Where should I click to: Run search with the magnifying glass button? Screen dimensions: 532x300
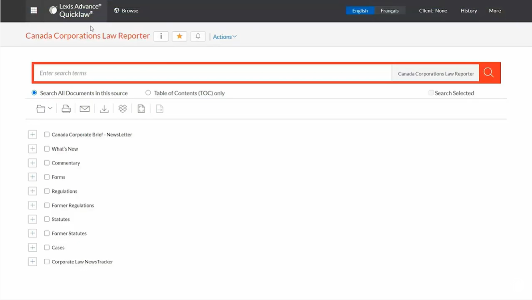489,72
